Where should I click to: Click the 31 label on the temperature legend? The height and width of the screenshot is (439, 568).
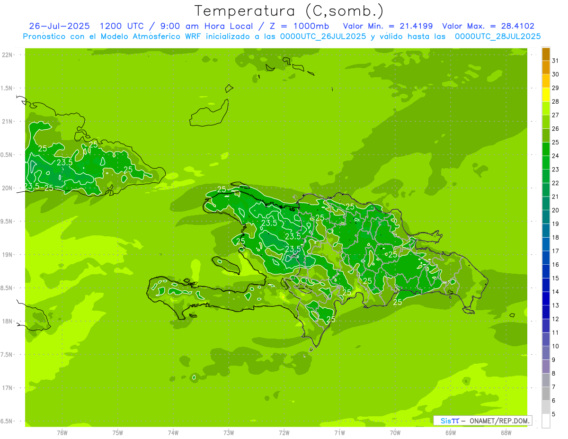(555, 61)
